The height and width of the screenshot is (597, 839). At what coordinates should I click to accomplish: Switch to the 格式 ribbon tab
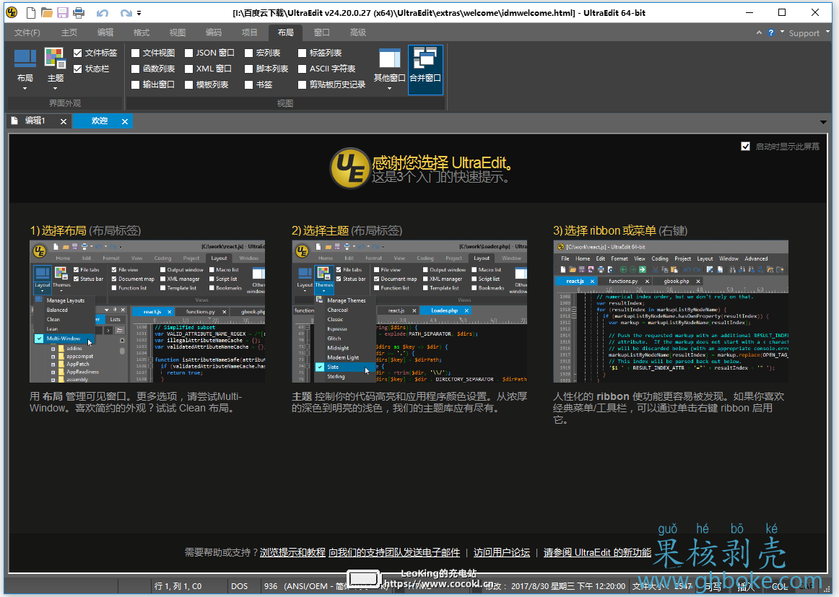pos(142,32)
